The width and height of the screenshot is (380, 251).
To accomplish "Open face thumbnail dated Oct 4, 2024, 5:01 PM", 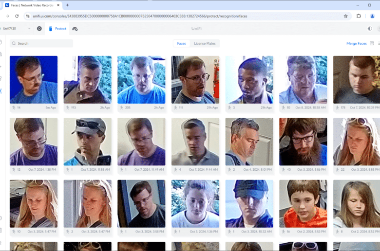I will (249, 142).
